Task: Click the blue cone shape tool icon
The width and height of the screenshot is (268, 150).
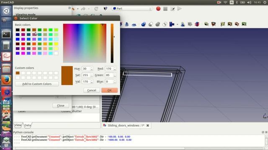Action: tap(183, 24)
